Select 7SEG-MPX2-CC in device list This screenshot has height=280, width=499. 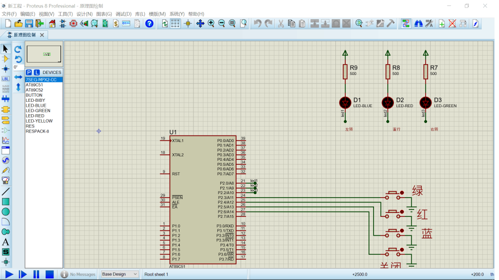click(44, 79)
